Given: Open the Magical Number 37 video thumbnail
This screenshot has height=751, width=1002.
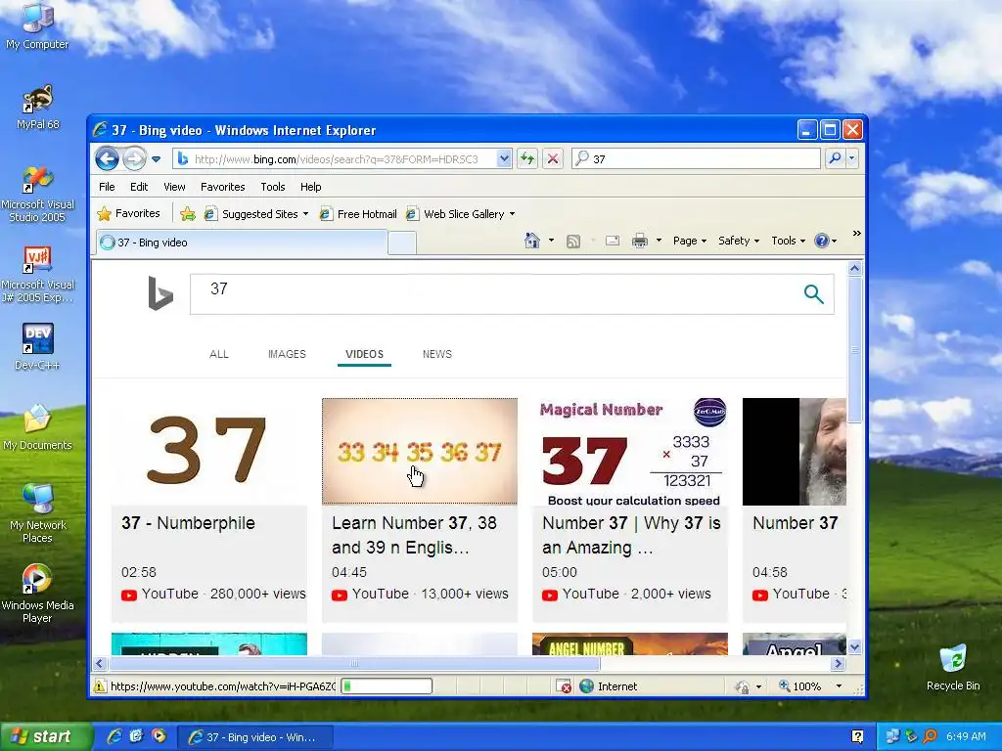Looking at the screenshot, I should coord(630,452).
